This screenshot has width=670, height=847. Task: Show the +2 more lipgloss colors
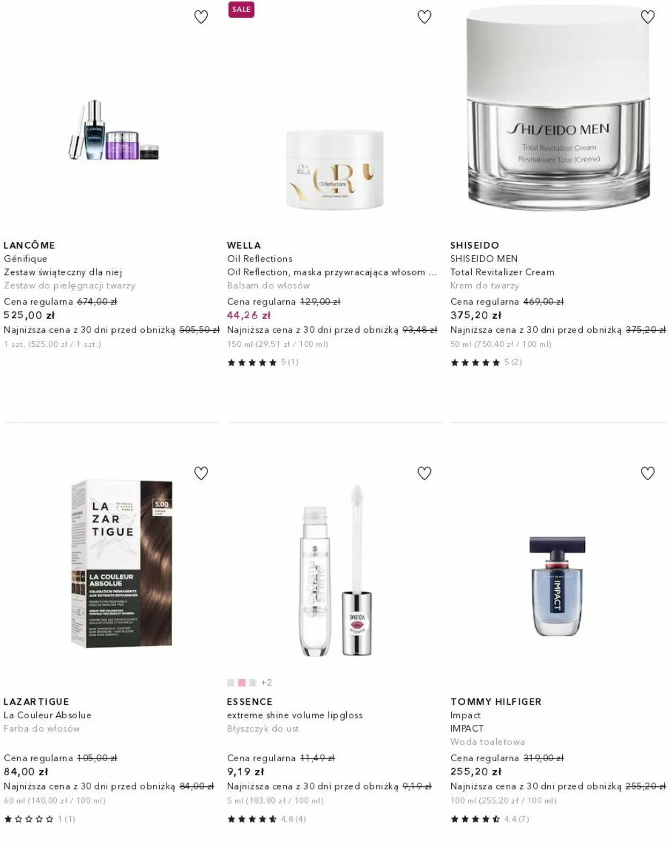point(266,683)
